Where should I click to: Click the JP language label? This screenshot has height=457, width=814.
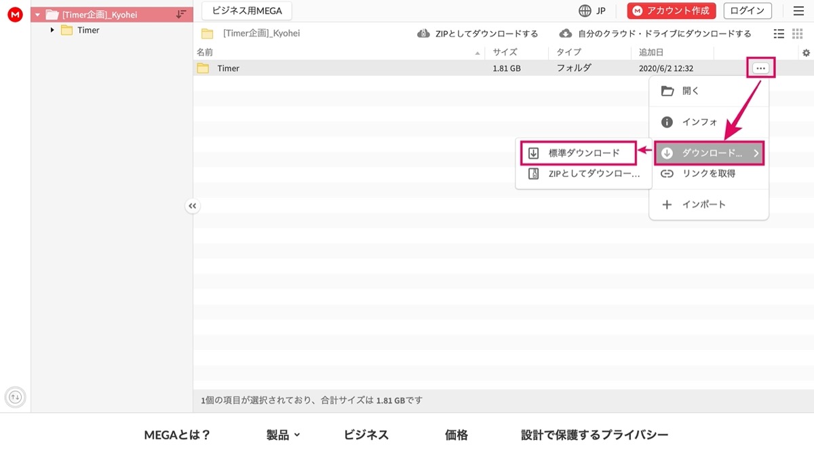[601, 11]
